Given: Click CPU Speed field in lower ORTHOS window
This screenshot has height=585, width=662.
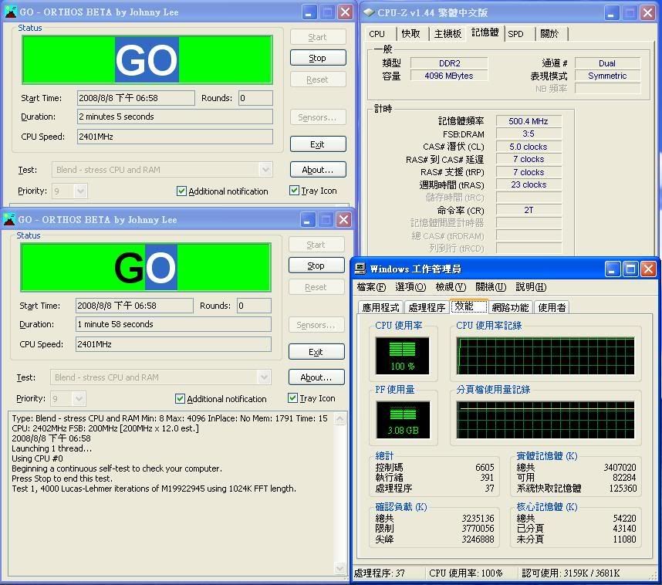Looking at the screenshot, I should click(173, 344).
